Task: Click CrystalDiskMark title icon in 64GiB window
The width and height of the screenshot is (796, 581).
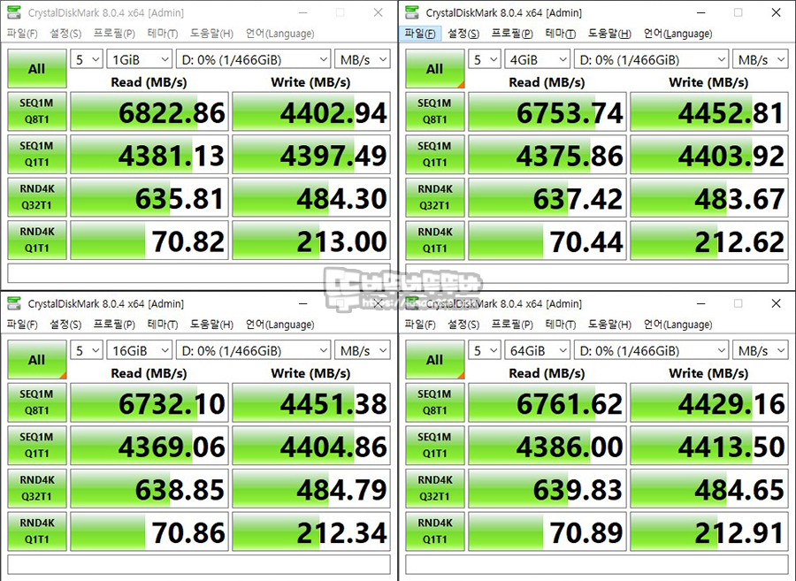Action: (x=412, y=303)
